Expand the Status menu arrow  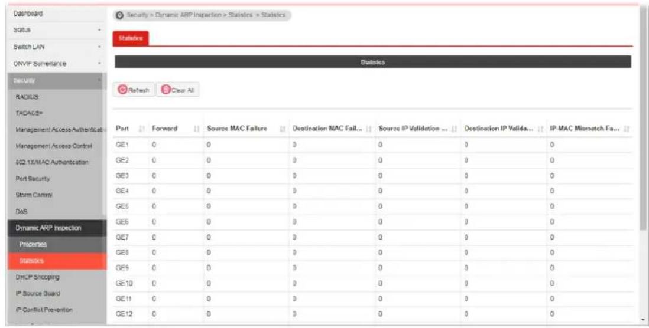(99, 31)
